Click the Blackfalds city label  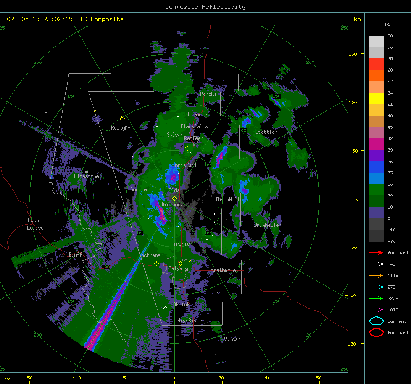194,126
